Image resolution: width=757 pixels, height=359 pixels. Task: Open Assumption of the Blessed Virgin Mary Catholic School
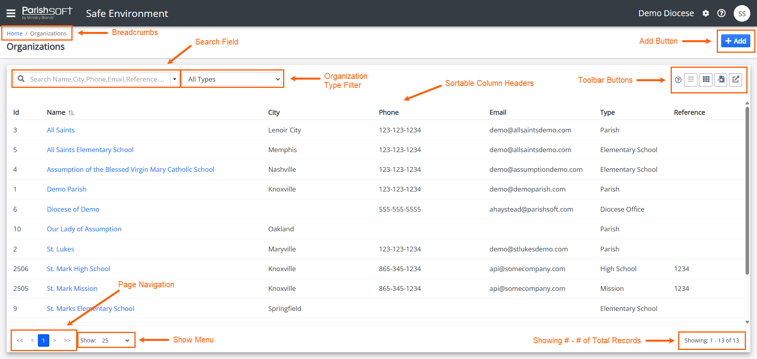131,169
